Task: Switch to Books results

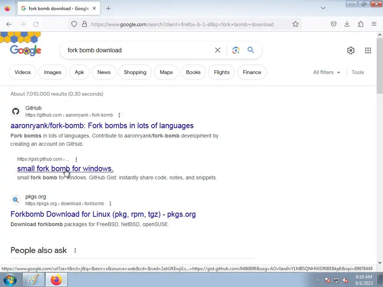Action: click(x=193, y=72)
